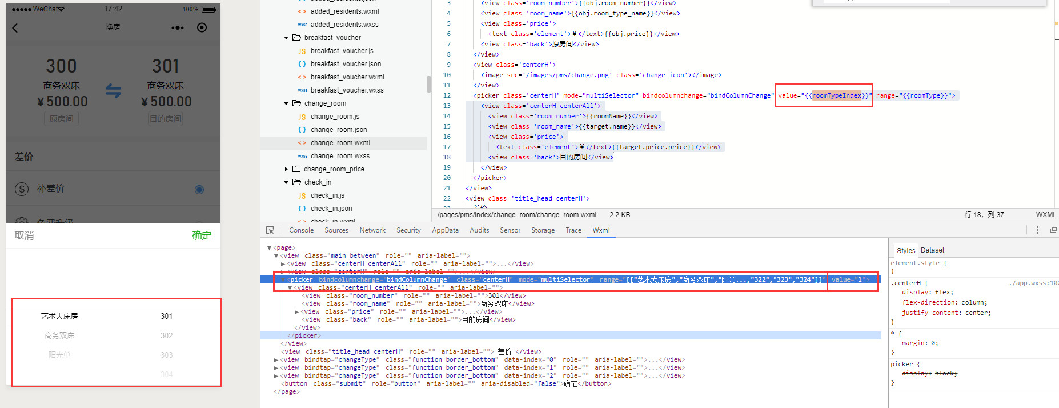1059x408 pixels.
Task: Click the dock/undock panel icon in devtools
Action: [1053, 230]
